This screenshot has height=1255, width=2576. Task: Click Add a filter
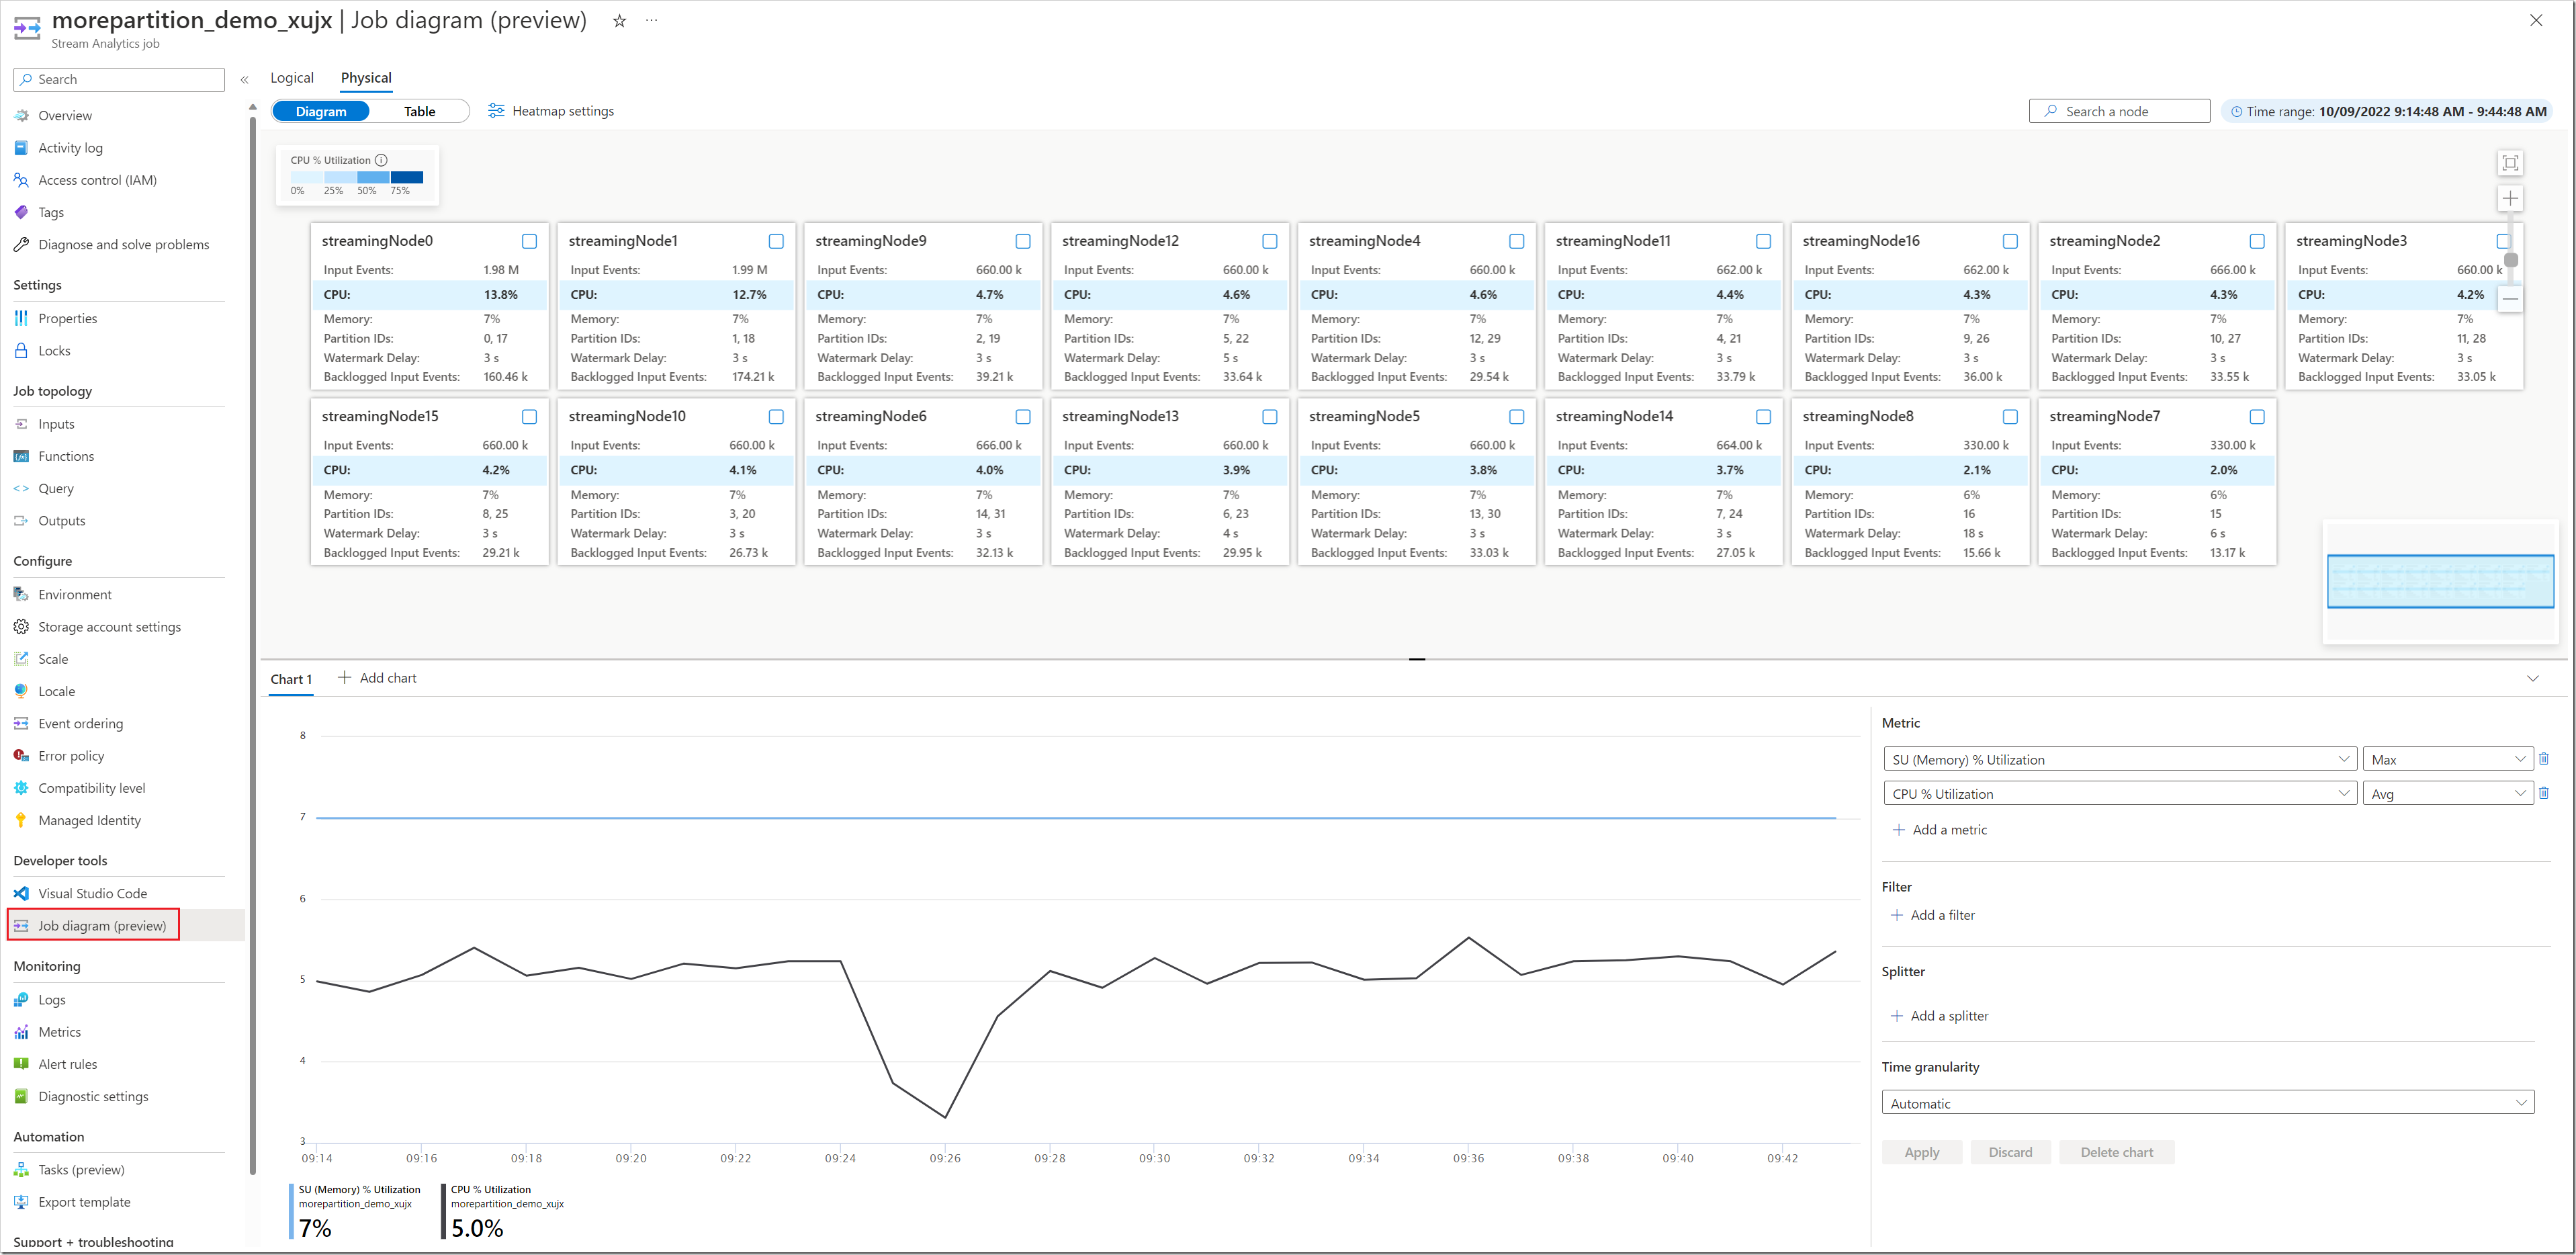1933,915
